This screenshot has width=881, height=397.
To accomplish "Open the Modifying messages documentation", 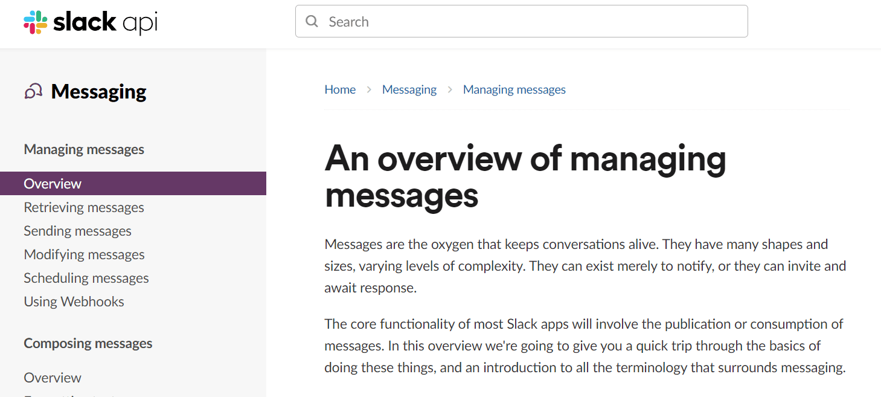I will click(84, 254).
